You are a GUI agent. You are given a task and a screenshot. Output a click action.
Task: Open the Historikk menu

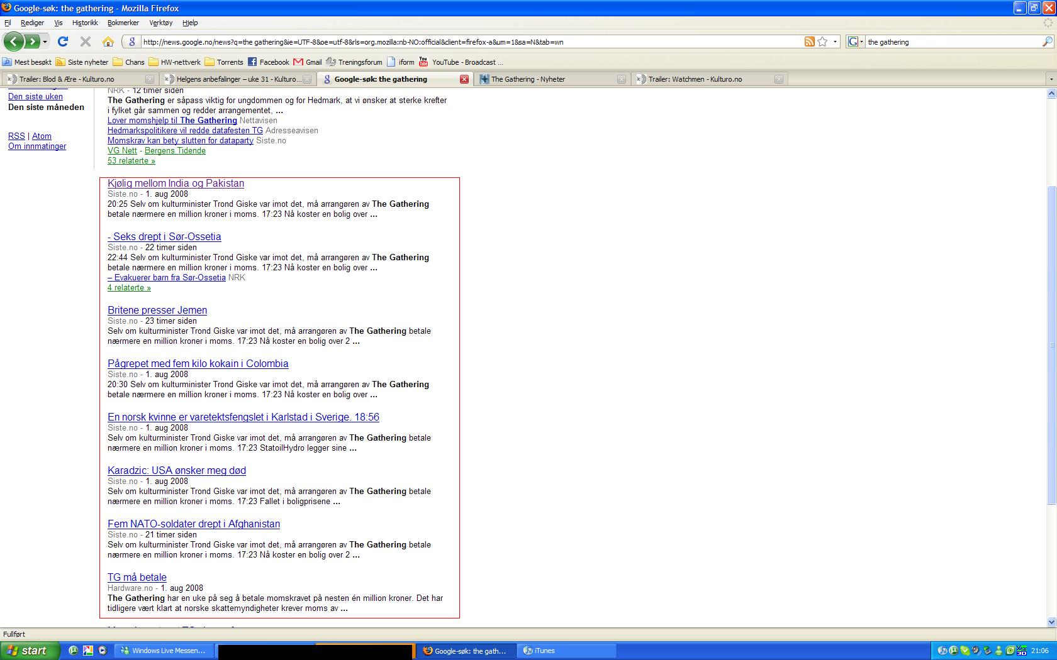click(85, 23)
